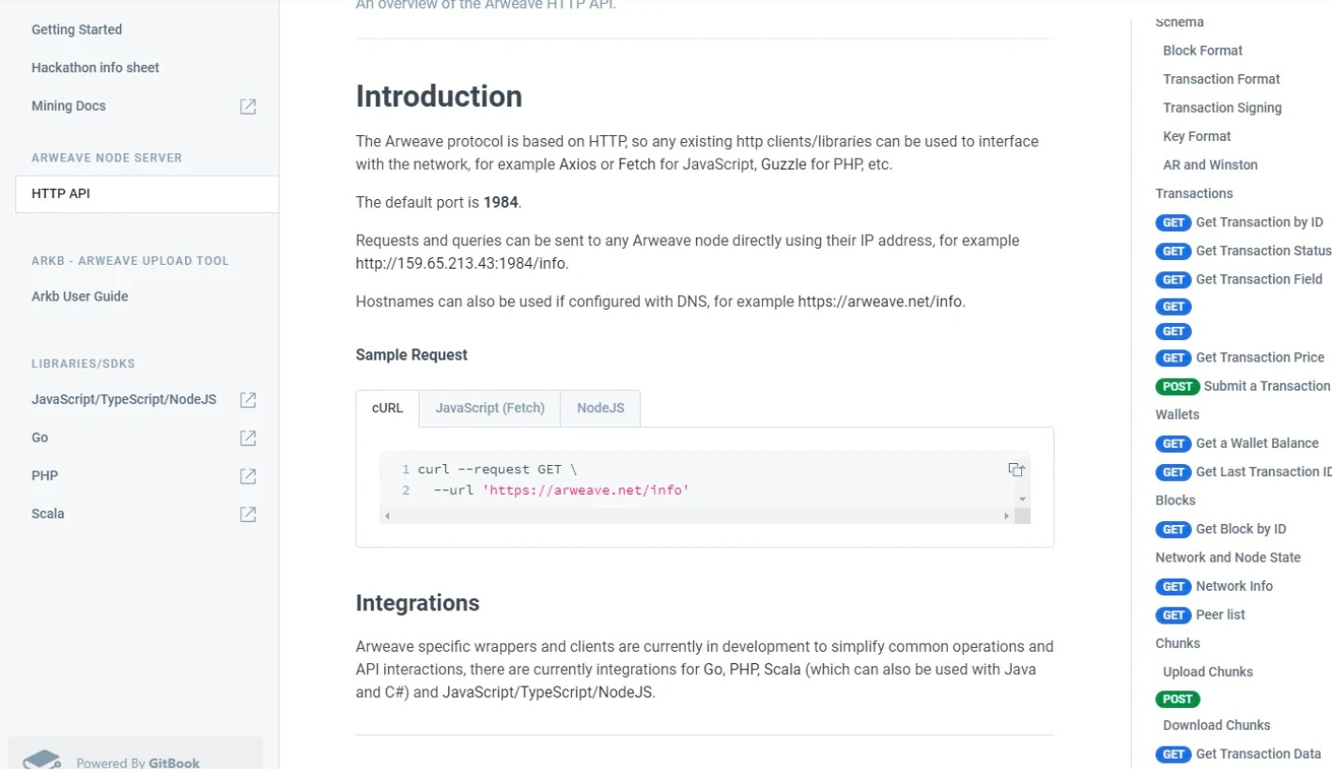Click GET badge for Get Transaction Data
Viewport: 1332px width, 772px height.
1173,754
